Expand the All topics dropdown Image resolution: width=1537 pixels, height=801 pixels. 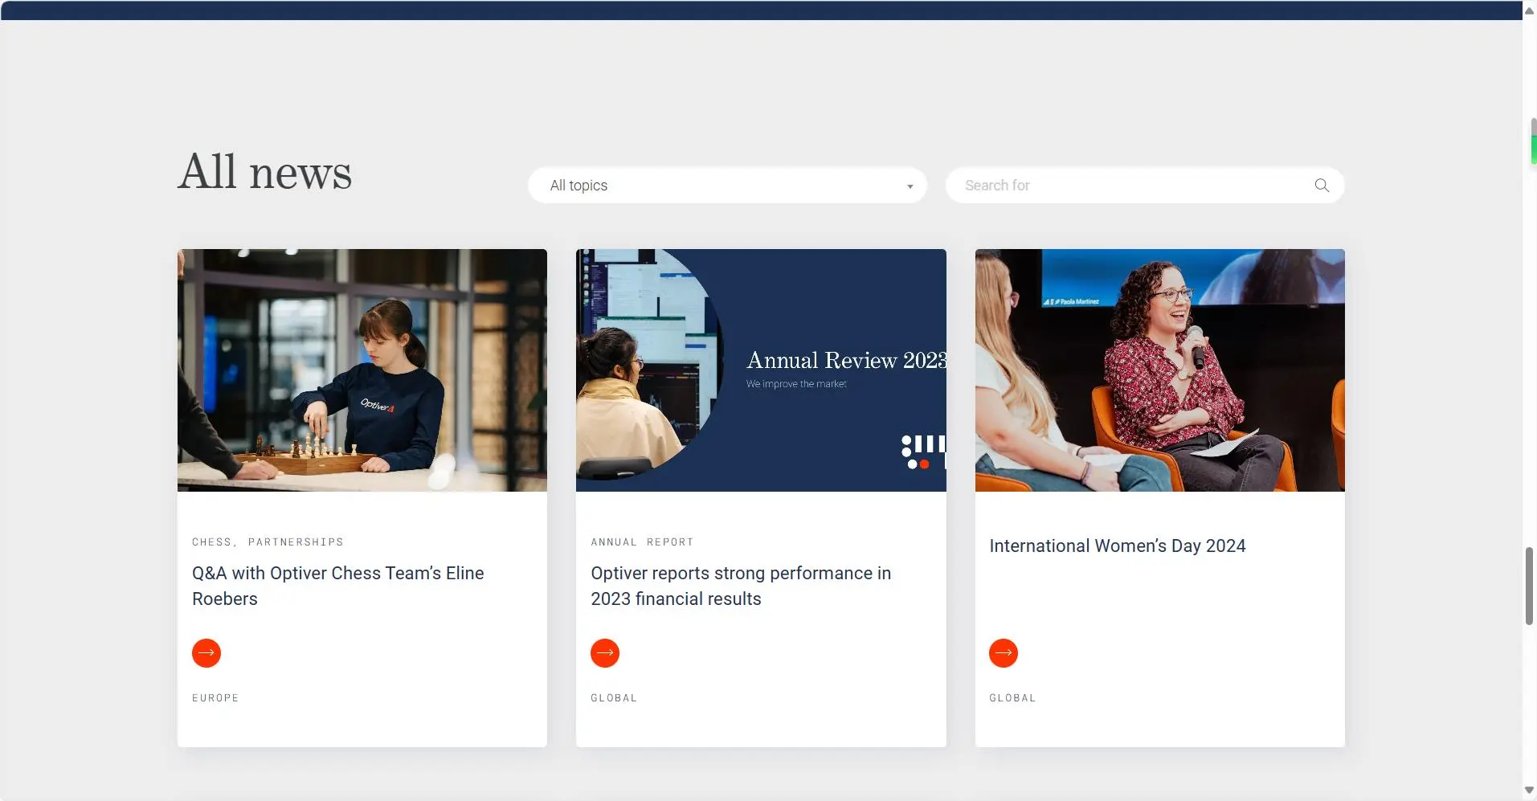tap(727, 186)
